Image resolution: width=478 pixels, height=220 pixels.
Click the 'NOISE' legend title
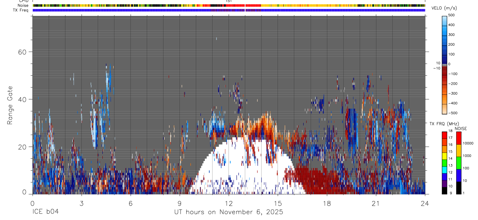coord(461,128)
